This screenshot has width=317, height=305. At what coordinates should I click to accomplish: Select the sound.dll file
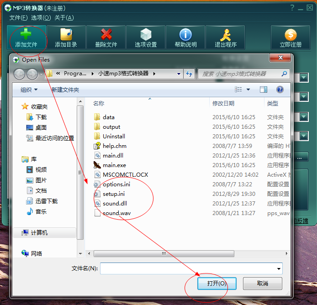pos(111,204)
